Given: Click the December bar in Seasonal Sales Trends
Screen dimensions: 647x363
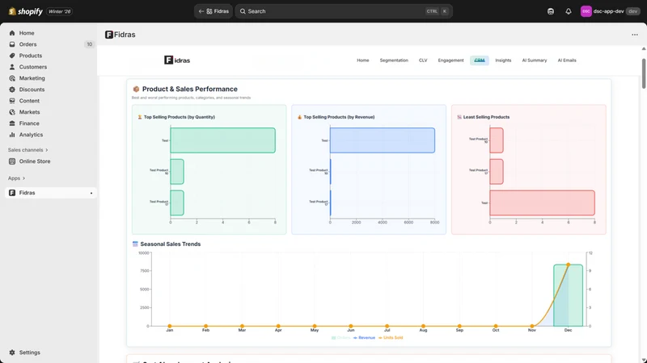Looking at the screenshot, I should point(569,295).
